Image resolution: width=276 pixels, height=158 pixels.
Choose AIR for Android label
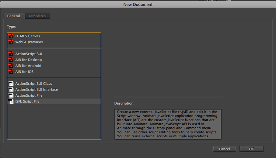click(x=28, y=66)
